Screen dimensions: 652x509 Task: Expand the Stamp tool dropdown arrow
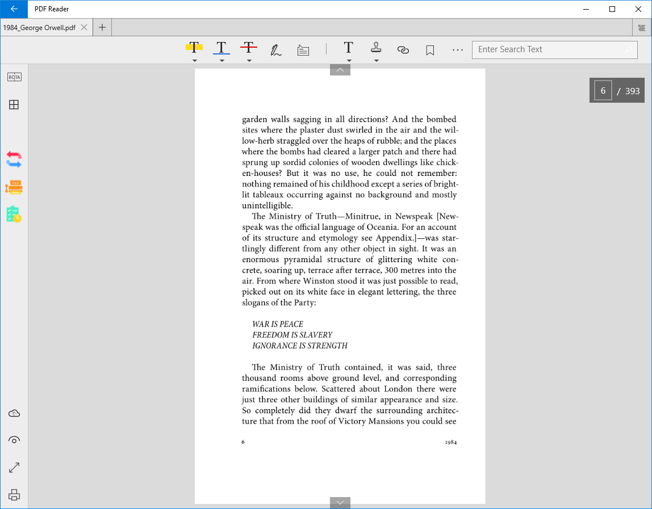(376, 61)
